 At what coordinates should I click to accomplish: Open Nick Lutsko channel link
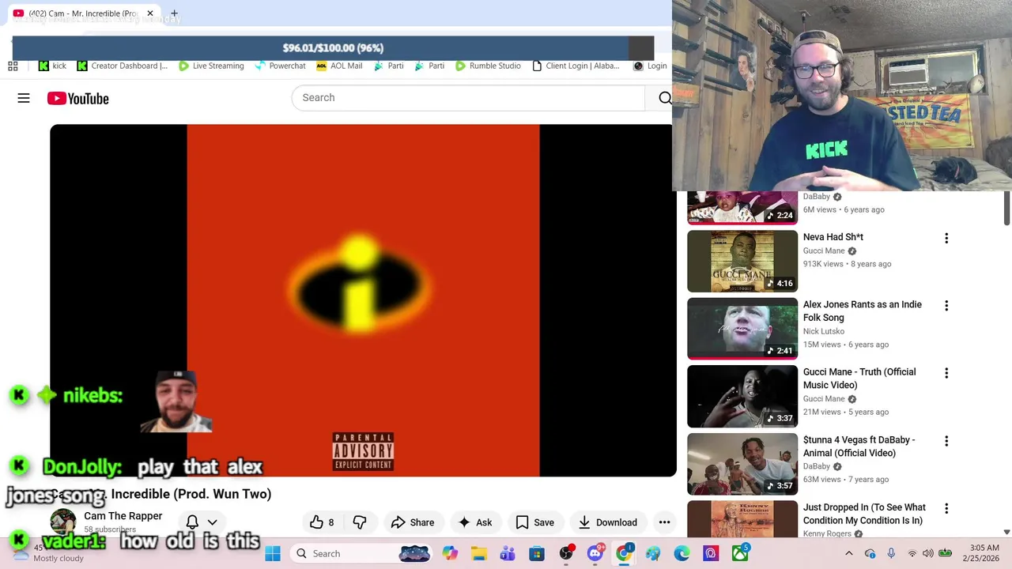point(824,331)
